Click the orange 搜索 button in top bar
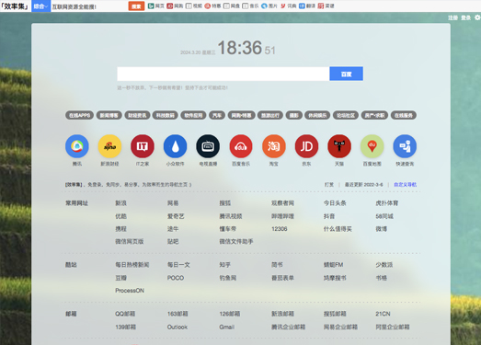This screenshot has height=345, width=481. pyautogui.click(x=136, y=6)
